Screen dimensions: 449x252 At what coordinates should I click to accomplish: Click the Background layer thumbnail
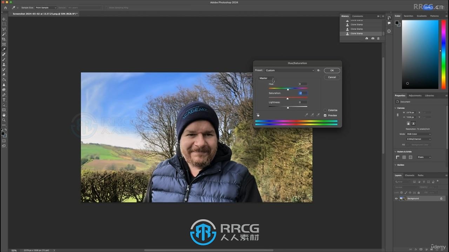click(403, 198)
